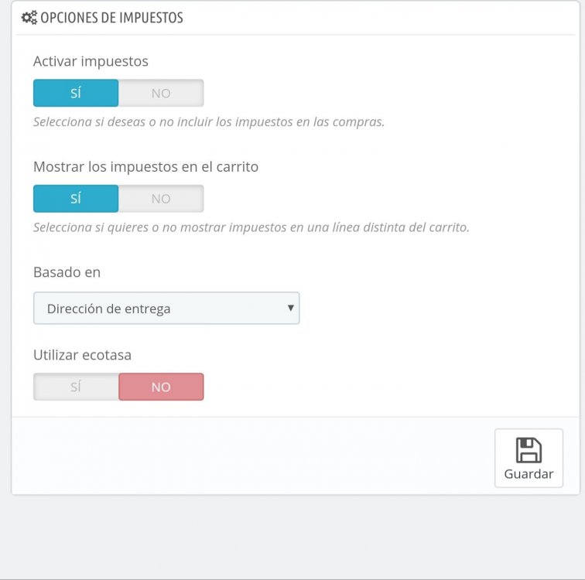Screen dimensions: 585x580
Task: Select NO for showing taxes in cart
Action: pyautogui.click(x=161, y=199)
